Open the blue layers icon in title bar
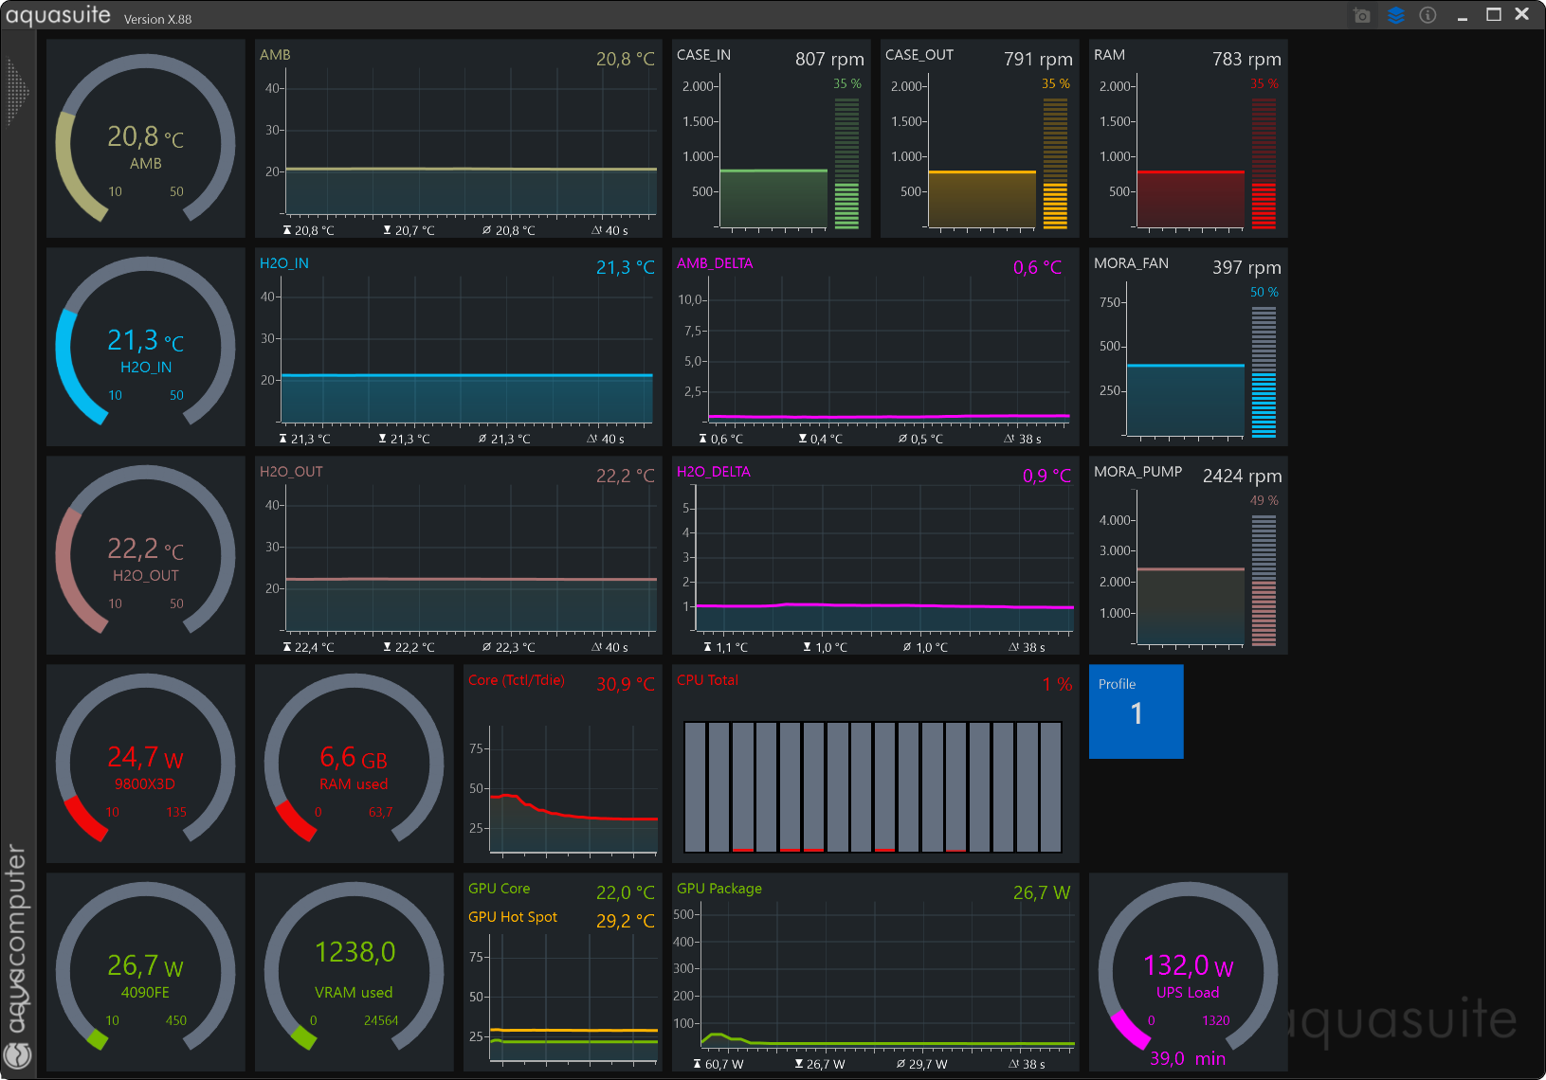Image resolution: width=1546 pixels, height=1080 pixels. point(1395,15)
